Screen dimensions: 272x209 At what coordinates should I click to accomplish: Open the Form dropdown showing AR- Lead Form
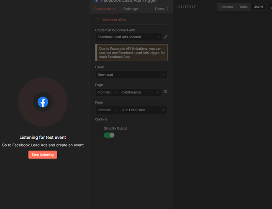pyautogui.click(x=144, y=110)
